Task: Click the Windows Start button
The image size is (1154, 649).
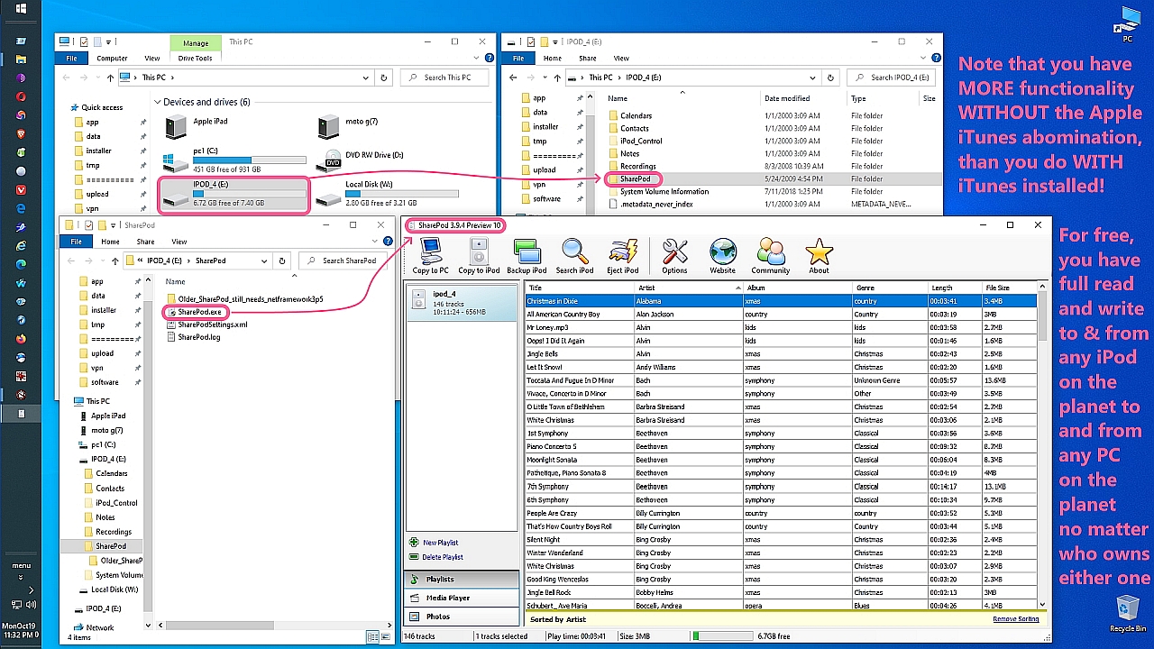Action: (x=21, y=9)
